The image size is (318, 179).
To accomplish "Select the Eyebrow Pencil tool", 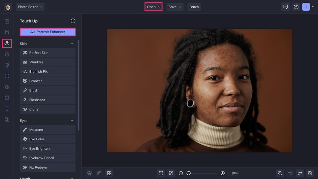I will 47,158.
